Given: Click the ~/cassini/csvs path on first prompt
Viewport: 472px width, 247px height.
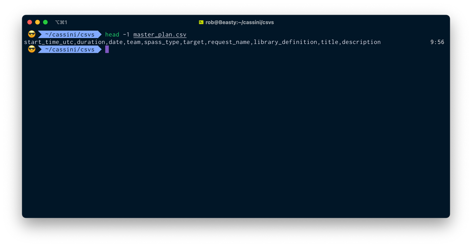Looking at the screenshot, I should click(x=70, y=35).
